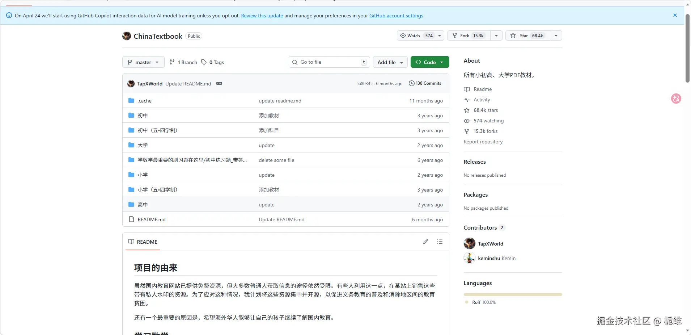
Task: Open GitHub account settings link
Action: 396,16
